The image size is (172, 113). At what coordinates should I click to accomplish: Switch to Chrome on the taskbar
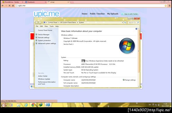(33, 105)
